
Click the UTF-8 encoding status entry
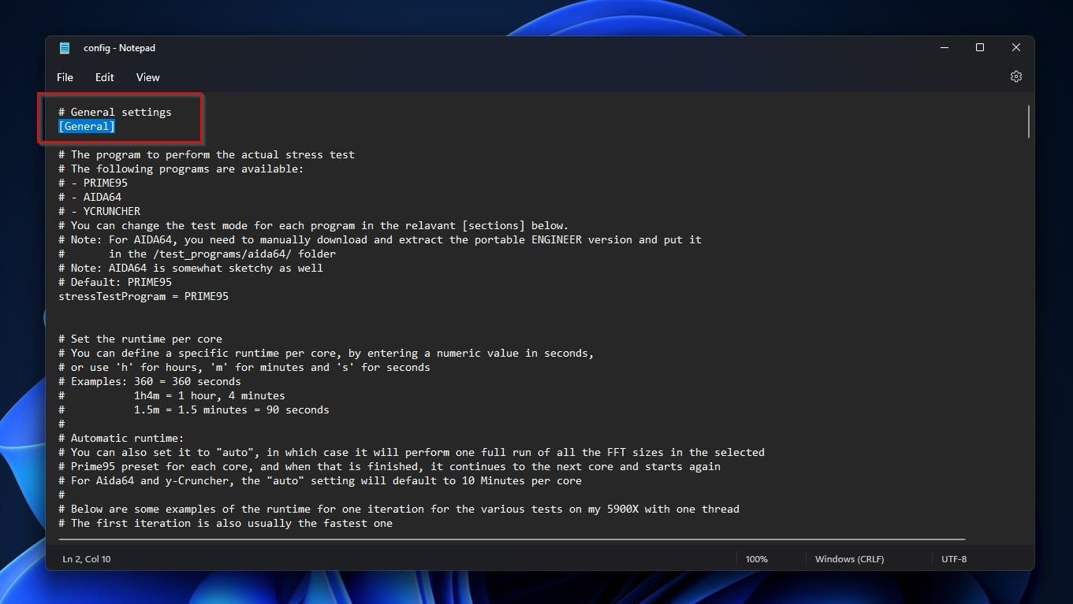(954, 559)
